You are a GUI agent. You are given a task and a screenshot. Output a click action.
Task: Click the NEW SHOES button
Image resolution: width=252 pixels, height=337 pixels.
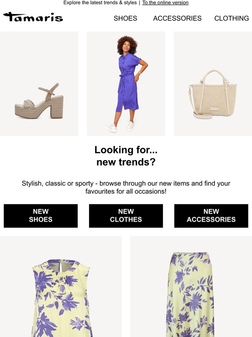[x=41, y=216]
